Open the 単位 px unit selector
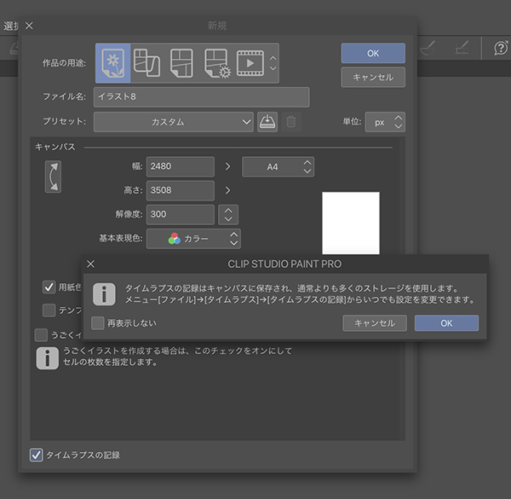The height and width of the screenshot is (499, 511). coord(385,122)
